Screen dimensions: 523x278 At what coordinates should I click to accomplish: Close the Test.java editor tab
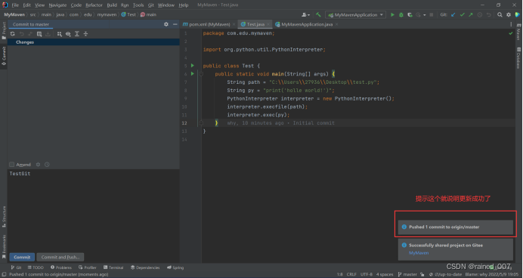point(268,24)
